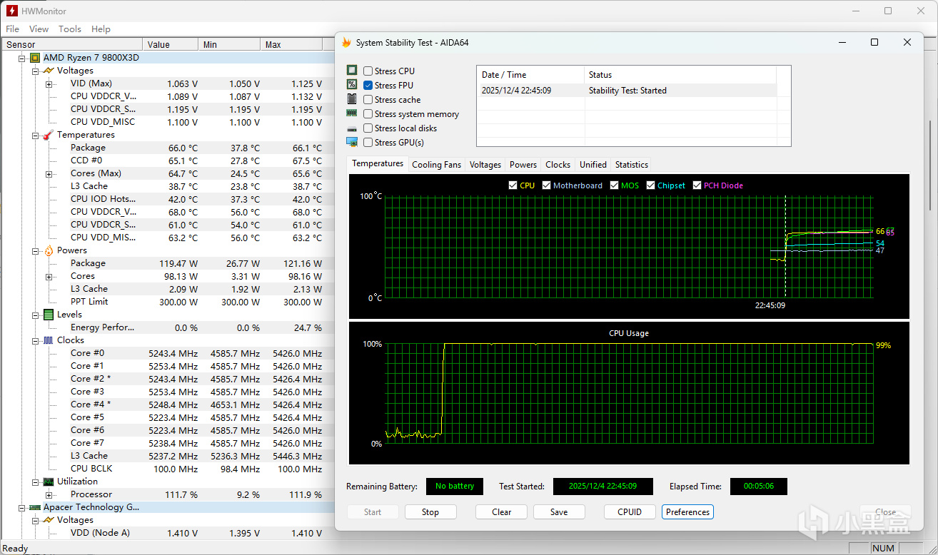This screenshot has width=938, height=555.
Task: Uncheck the Stress FPU checkbox
Action: tap(368, 85)
